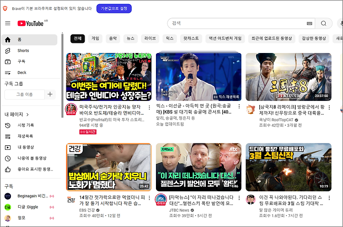Screen dimensions: 343x227
Task: Select the 믹스 filter chip
Action: (170, 38)
